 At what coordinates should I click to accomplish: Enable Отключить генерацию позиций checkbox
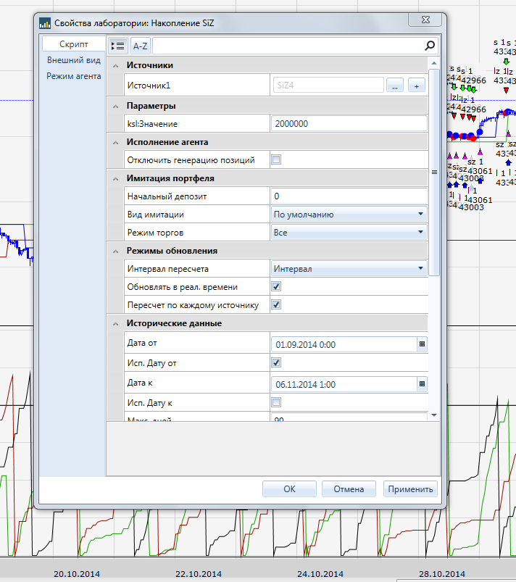point(275,159)
